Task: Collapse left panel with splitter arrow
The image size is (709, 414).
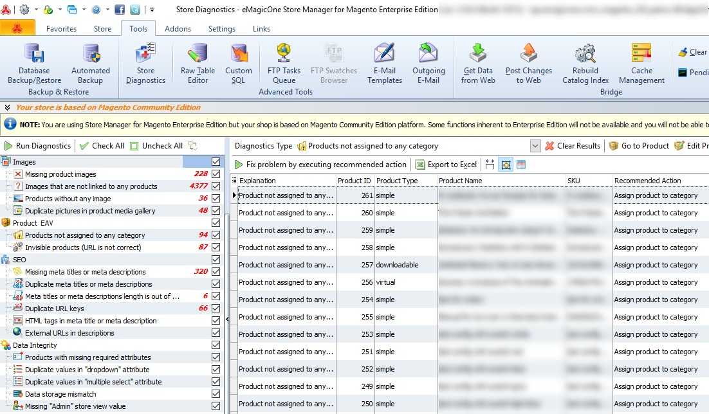Action: pos(227,319)
